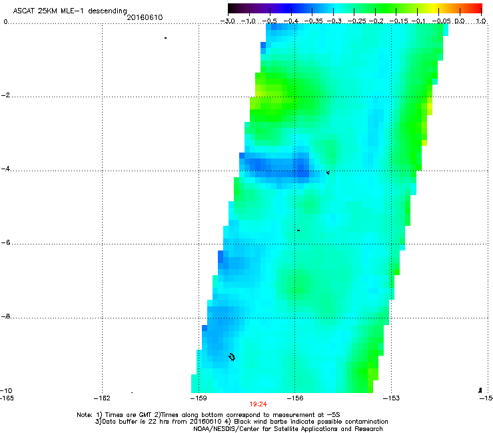The width and height of the screenshot is (493, 433).
Task: Click the NOAA/NESDIS credit line
Action: 288,429
